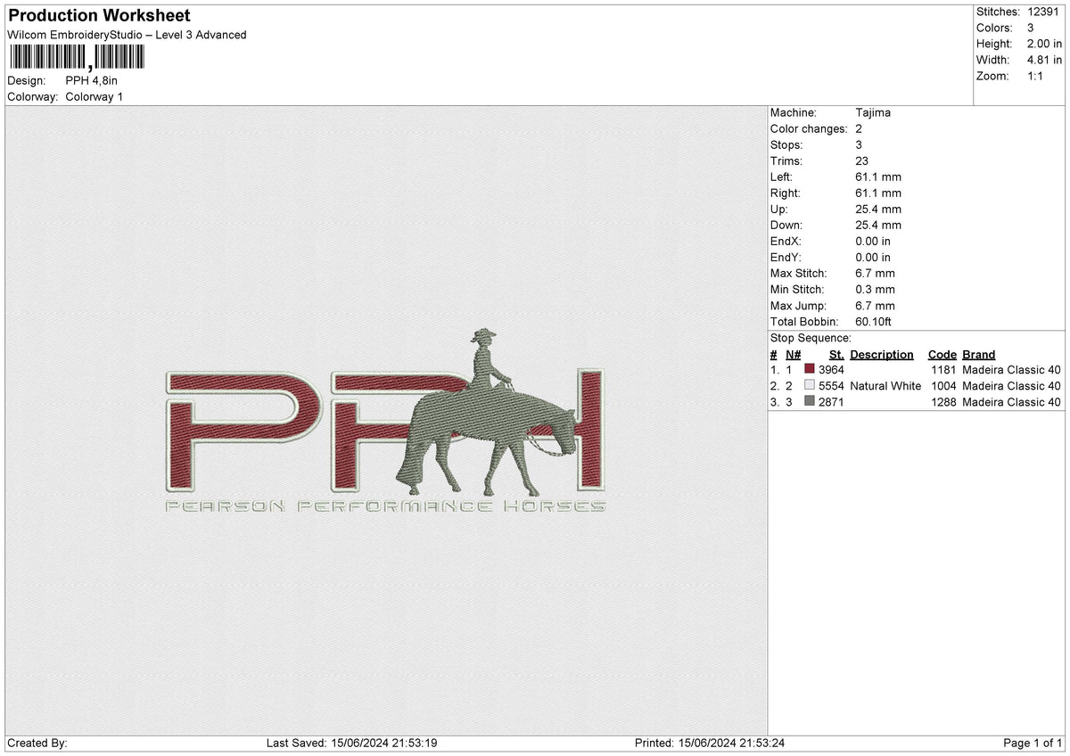Select the embroidered horse and rider preview
Viewport: 1070px width, 756px height.
tap(487, 413)
